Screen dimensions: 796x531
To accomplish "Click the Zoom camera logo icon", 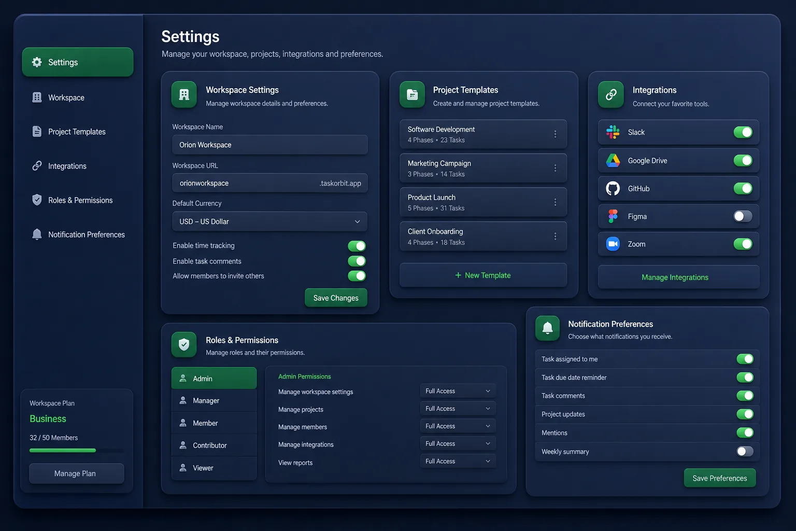I will [613, 244].
